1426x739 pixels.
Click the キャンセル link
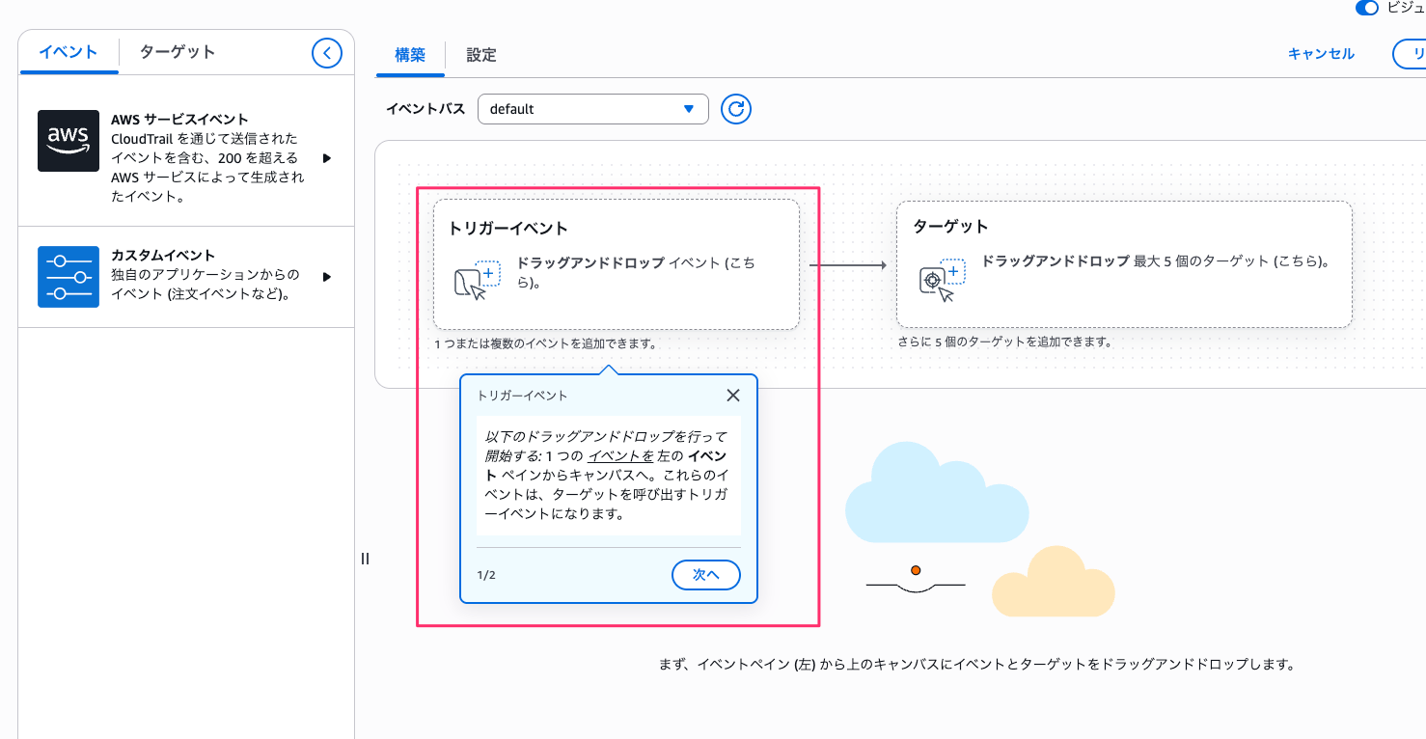(1321, 54)
